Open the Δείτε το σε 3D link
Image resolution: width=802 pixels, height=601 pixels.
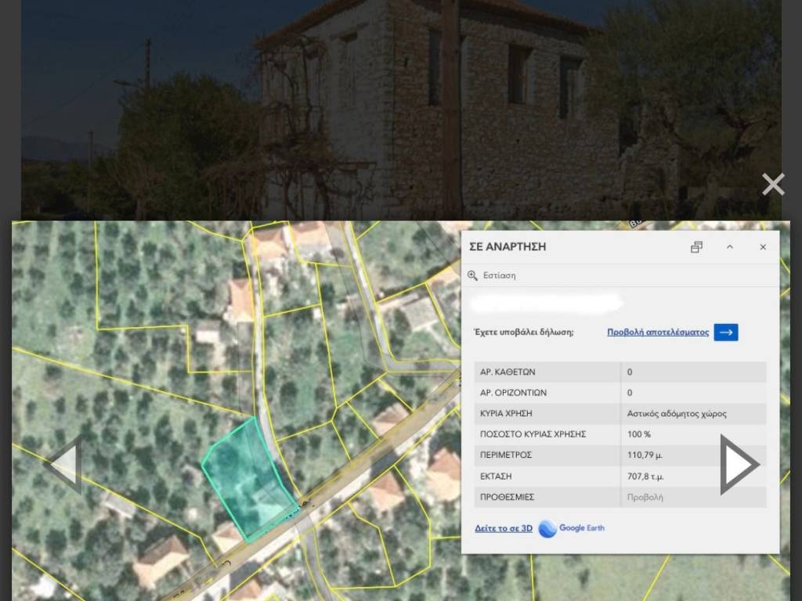[x=503, y=528]
